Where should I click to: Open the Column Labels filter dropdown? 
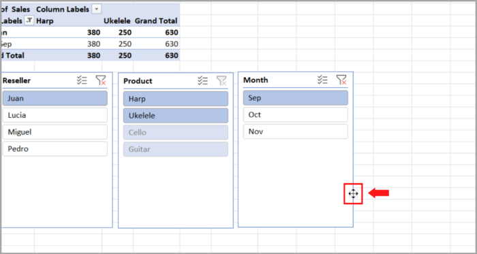[97, 9]
